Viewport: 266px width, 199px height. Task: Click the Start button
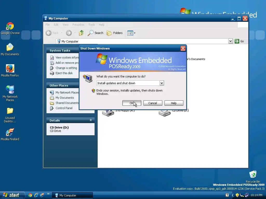click(12, 195)
